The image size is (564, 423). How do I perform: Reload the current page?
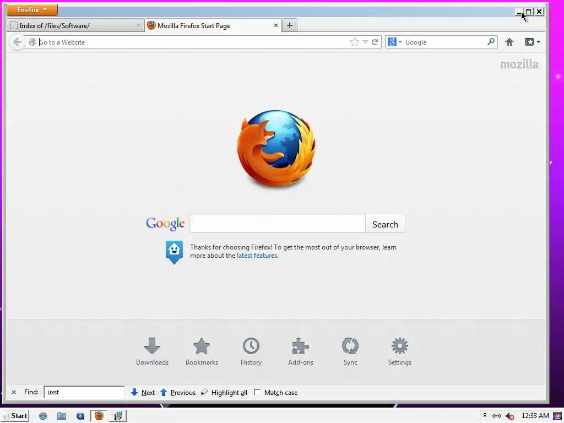pyautogui.click(x=375, y=42)
